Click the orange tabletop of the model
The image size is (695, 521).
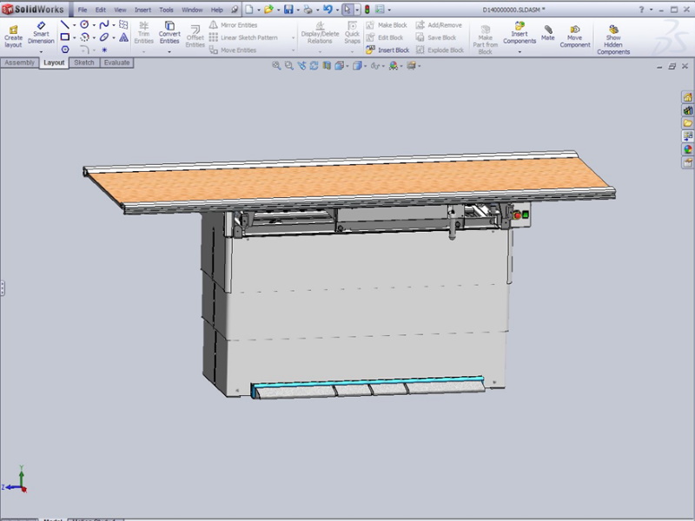347,184
